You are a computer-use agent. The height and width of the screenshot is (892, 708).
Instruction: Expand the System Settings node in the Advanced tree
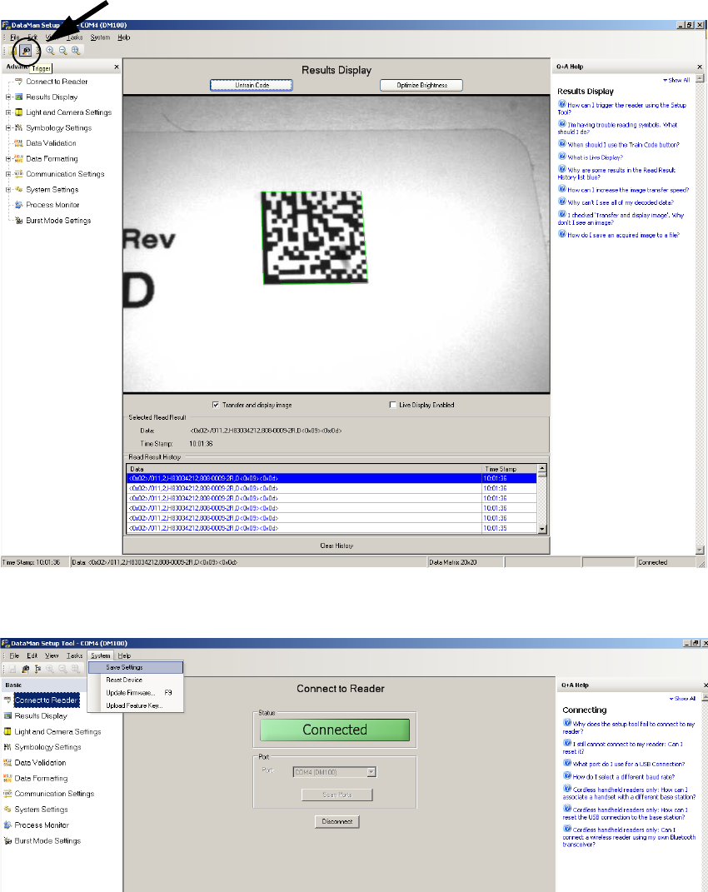8,189
